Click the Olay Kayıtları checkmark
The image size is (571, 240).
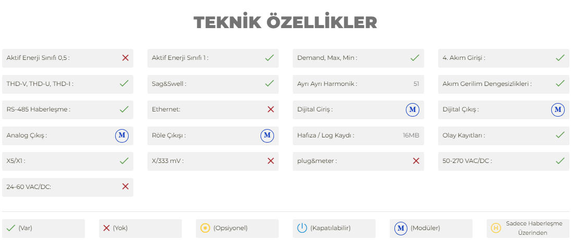[x=560, y=135]
